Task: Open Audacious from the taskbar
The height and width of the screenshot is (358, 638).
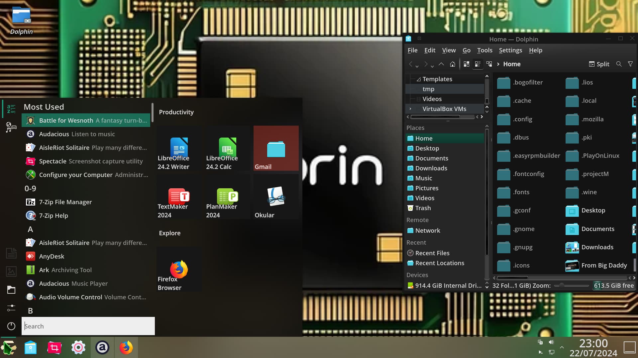Action: point(102,347)
